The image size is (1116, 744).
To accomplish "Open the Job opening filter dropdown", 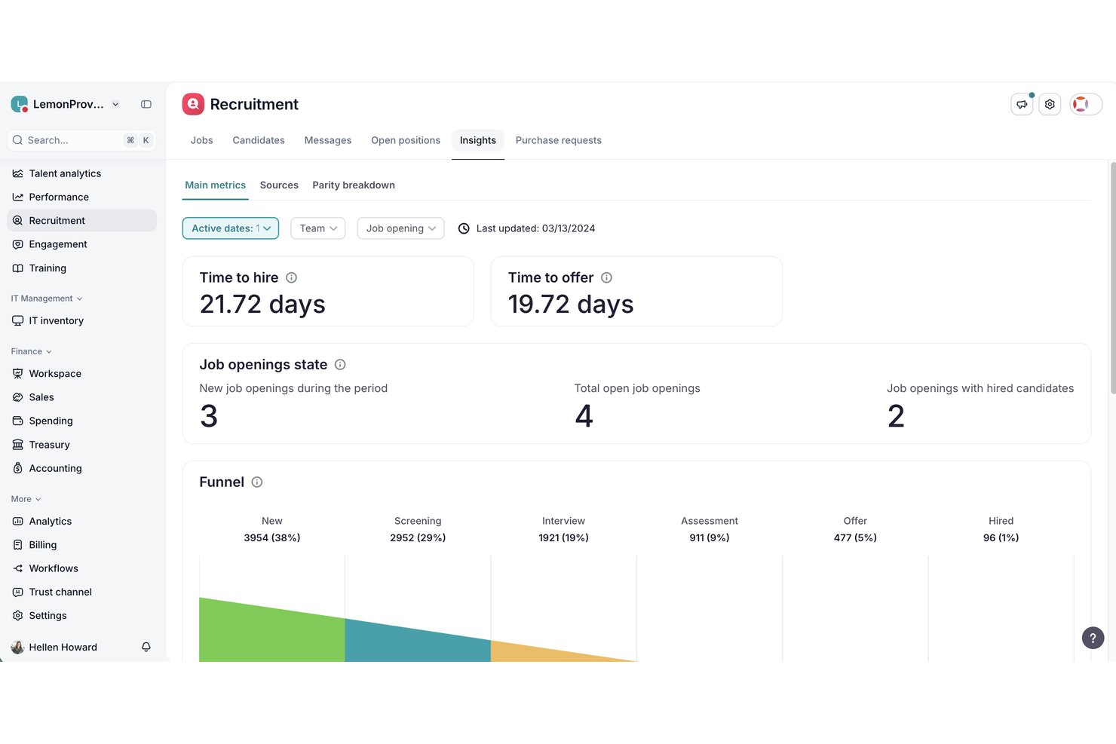I will 400,228.
